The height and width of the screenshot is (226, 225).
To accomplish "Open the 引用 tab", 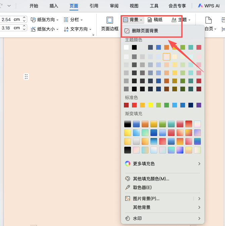I will [94, 6].
